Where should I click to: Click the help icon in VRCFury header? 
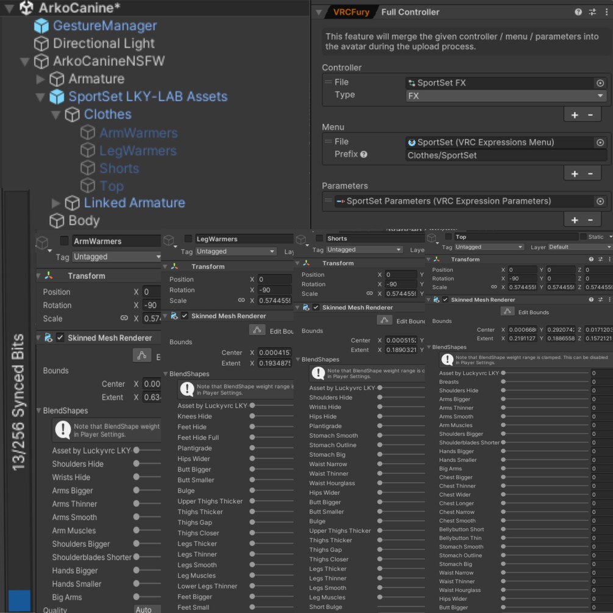578,12
